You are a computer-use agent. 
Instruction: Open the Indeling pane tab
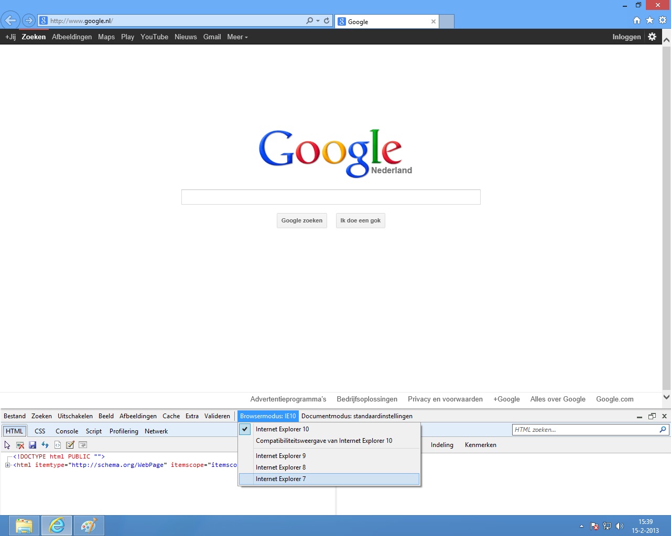pyautogui.click(x=442, y=445)
